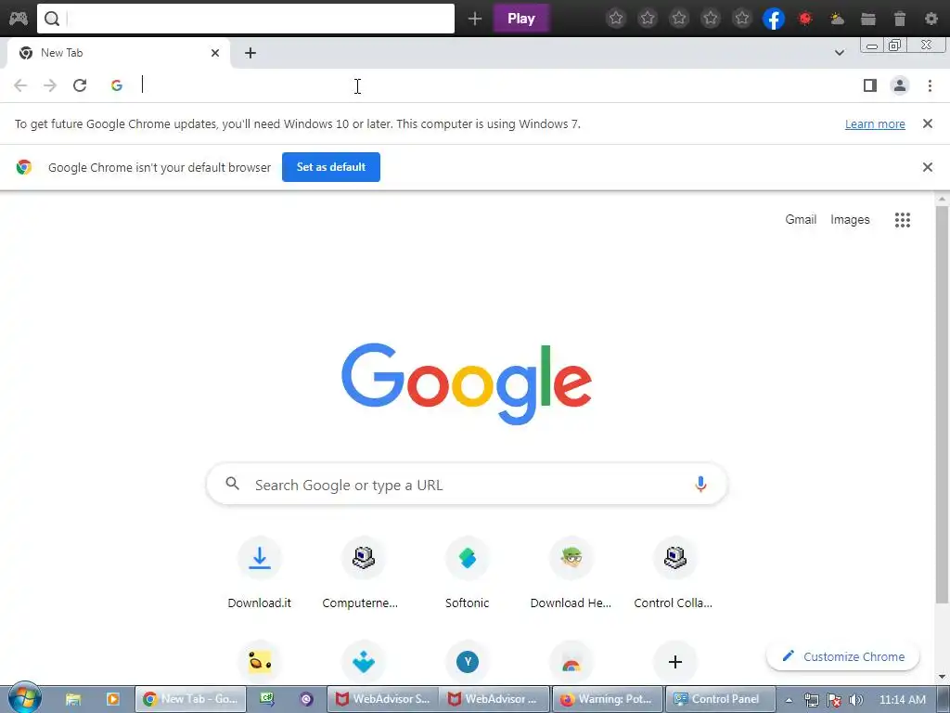Open the blue Y shortcut tile
The width and height of the screenshot is (950, 713).
(x=468, y=661)
